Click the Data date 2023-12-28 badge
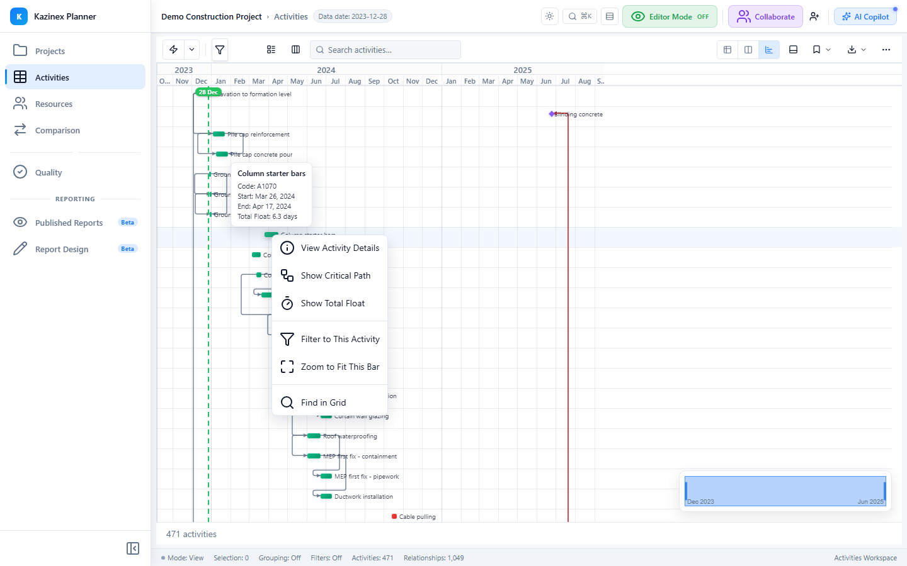Screen dimensions: 907x566 click(353, 16)
